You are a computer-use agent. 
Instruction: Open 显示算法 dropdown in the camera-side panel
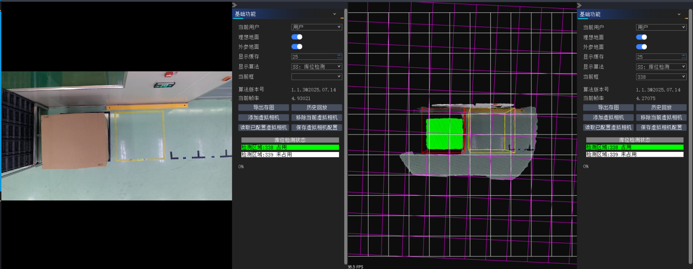(x=316, y=67)
